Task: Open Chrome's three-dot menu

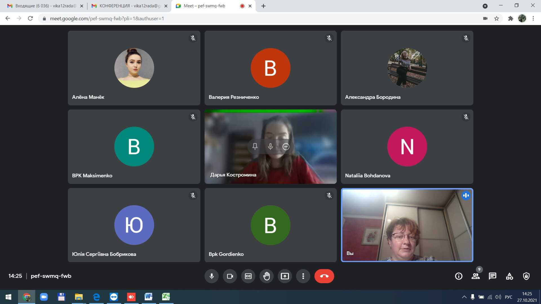Action: point(533,19)
